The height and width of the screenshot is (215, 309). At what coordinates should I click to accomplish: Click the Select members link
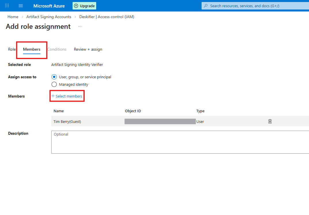coord(67,96)
